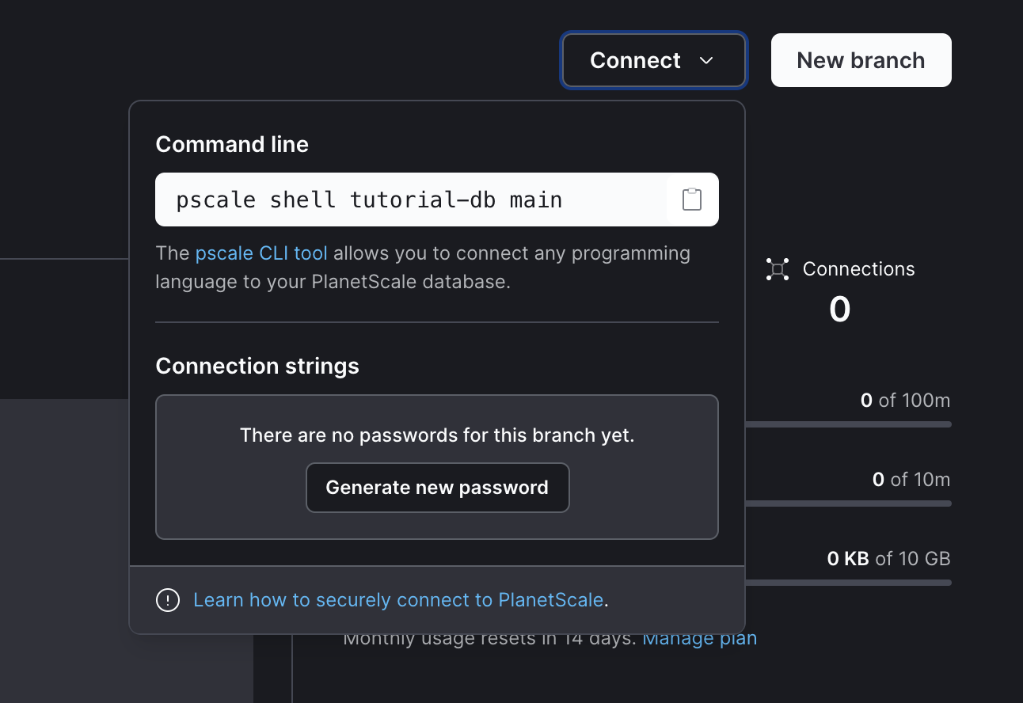
Task: Create a New branch
Action: pos(861,60)
